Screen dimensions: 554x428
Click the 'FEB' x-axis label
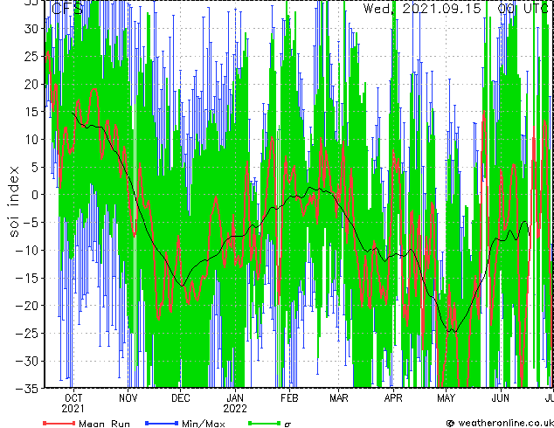289,398
